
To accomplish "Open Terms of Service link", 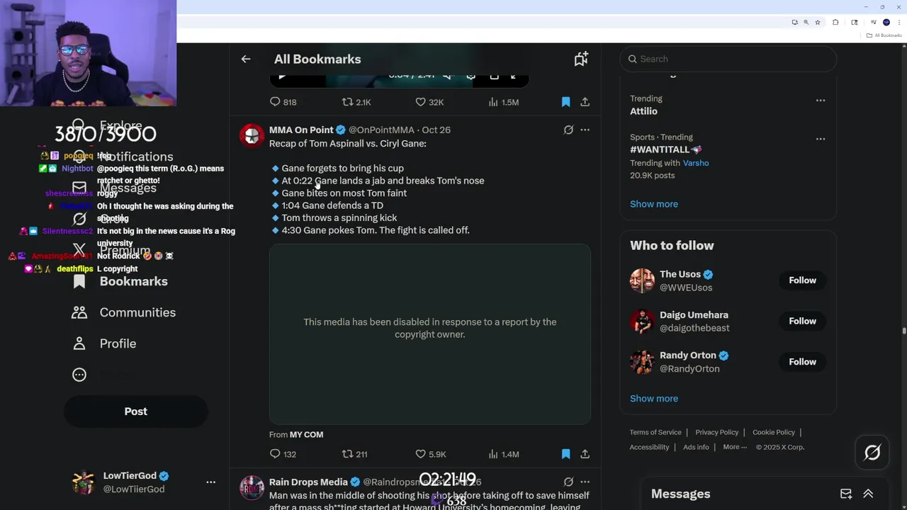I will point(655,432).
